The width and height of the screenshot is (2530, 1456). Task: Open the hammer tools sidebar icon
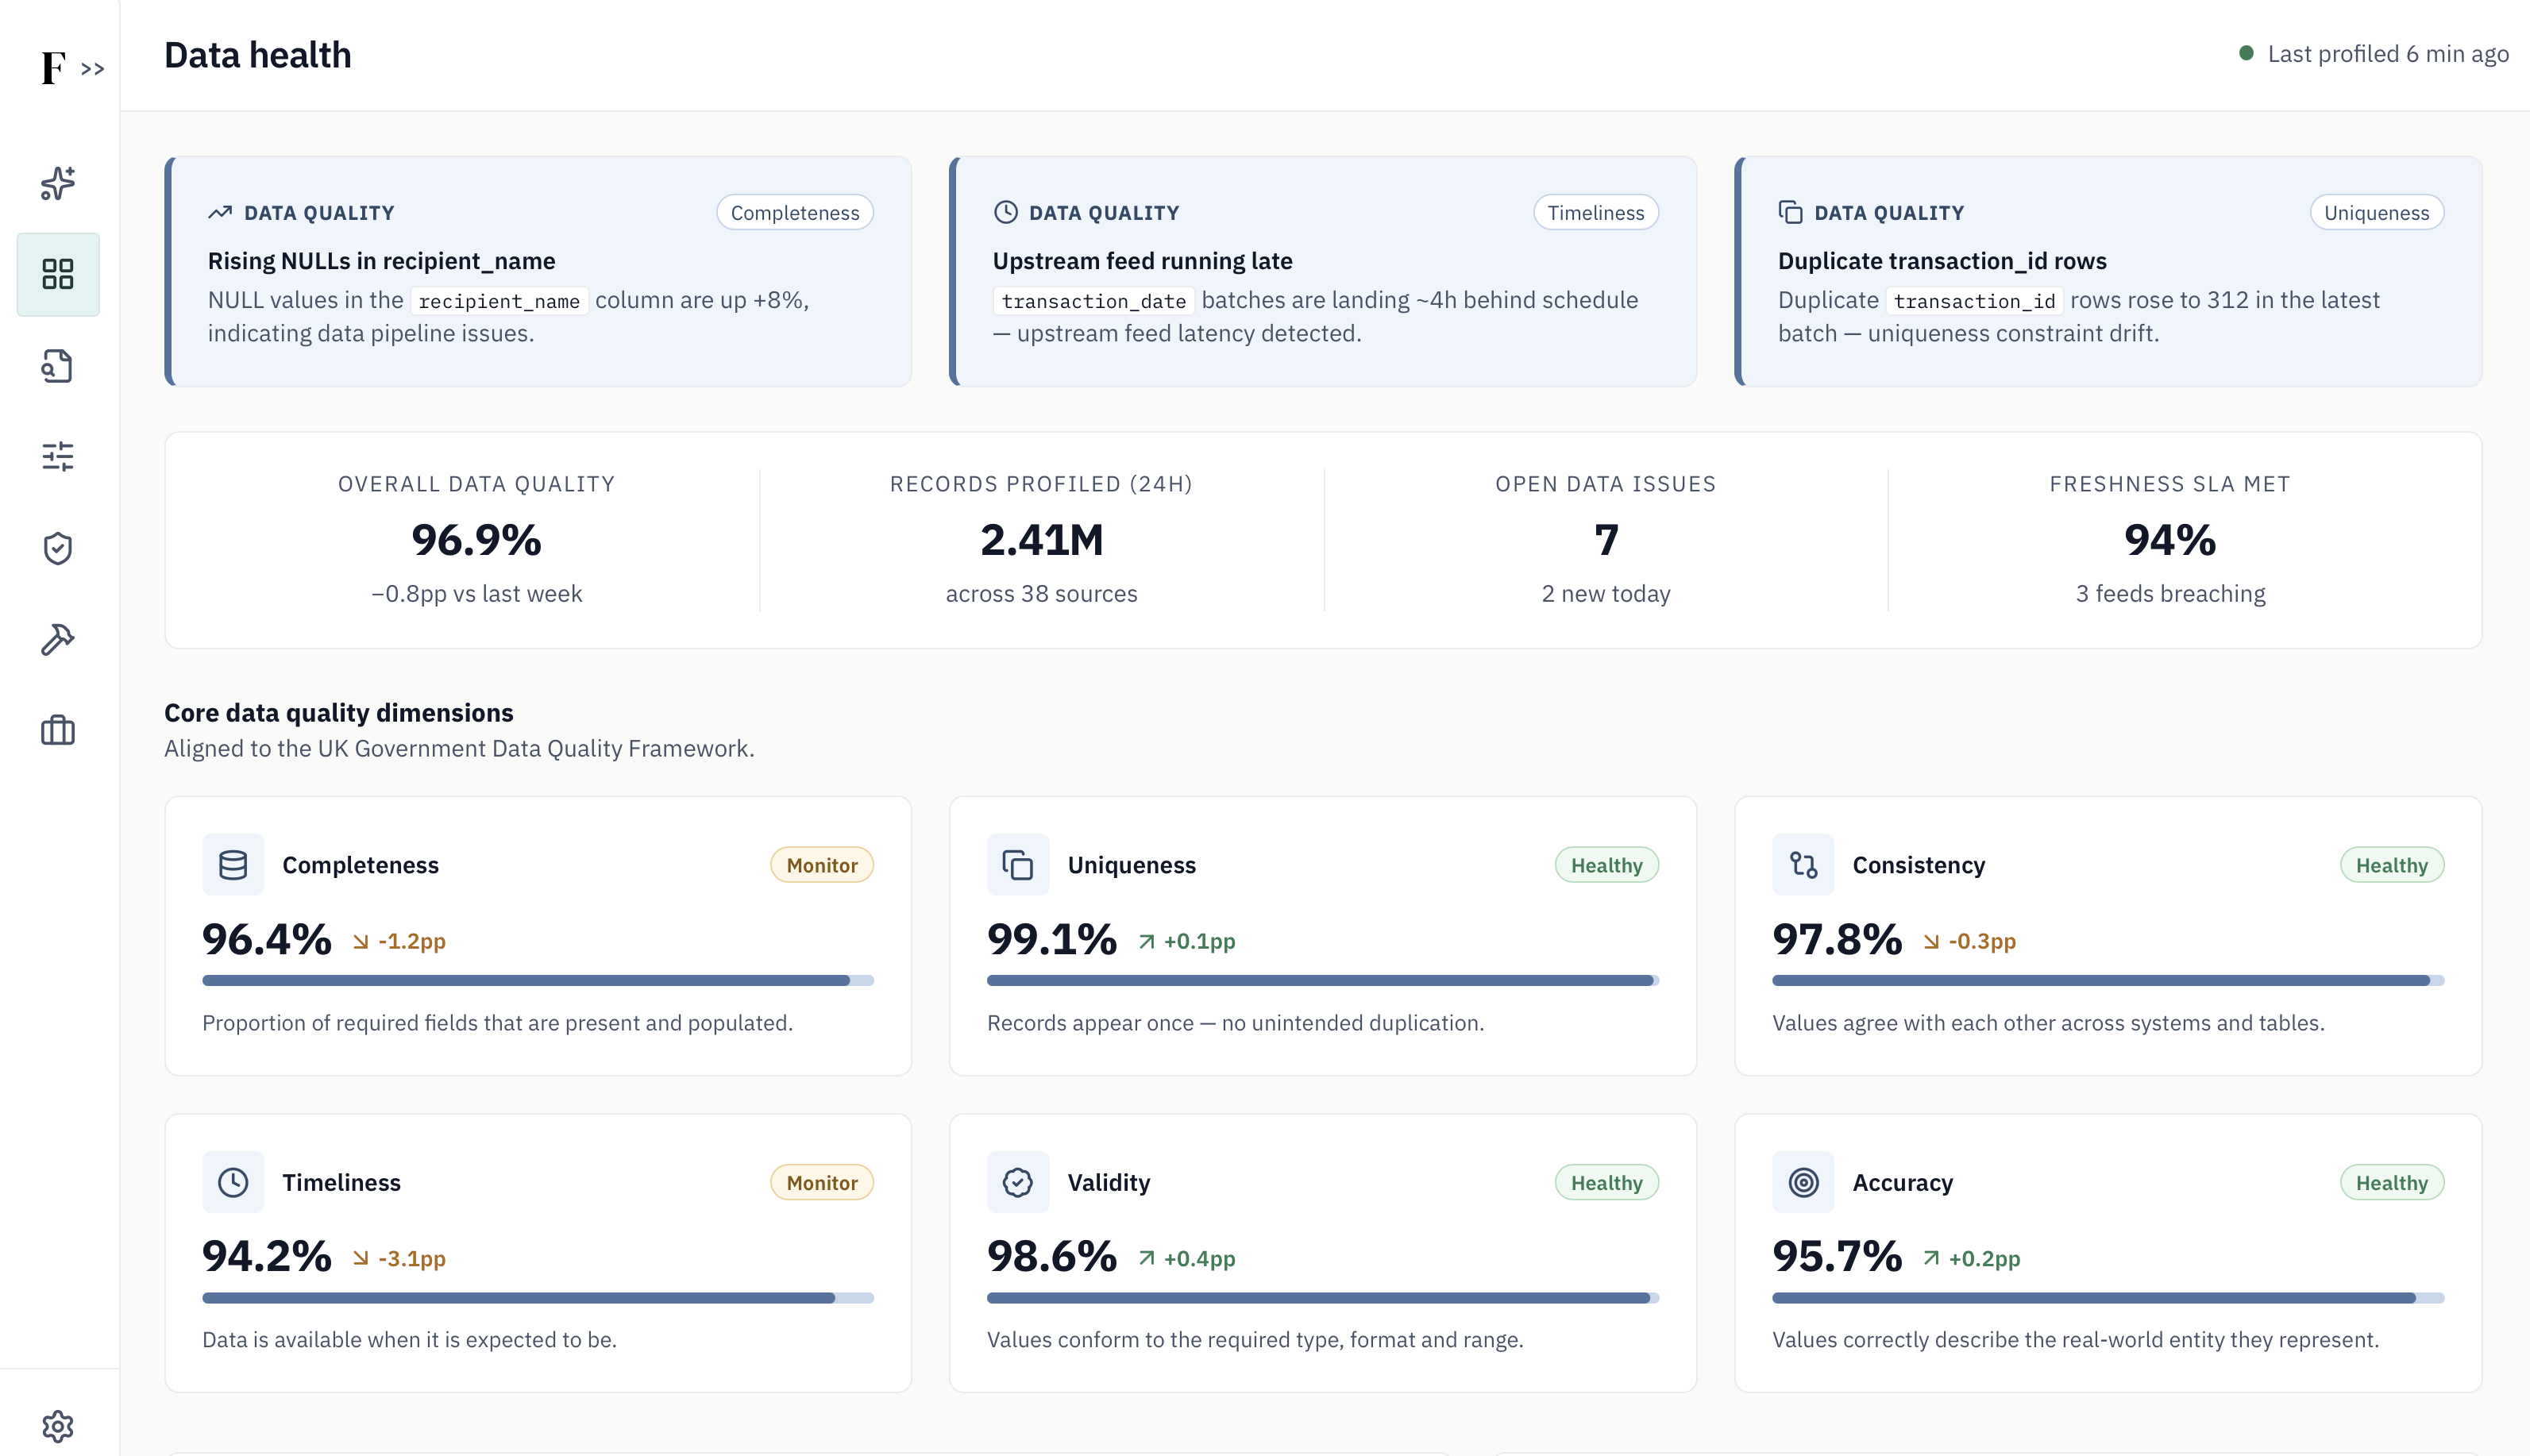pyautogui.click(x=58, y=639)
